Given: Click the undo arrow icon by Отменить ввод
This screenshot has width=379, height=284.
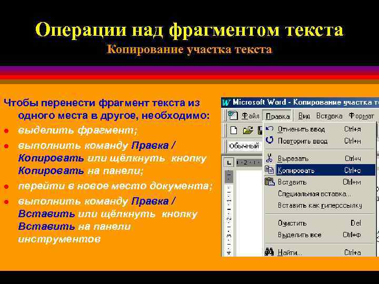Looking at the screenshot, I should coord(270,129).
